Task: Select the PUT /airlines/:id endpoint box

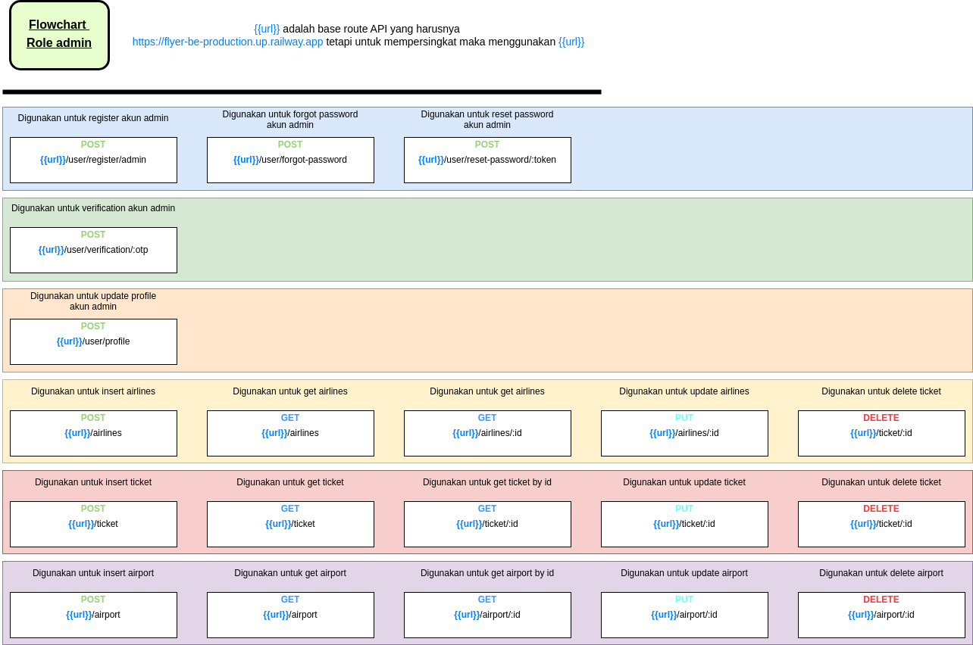Action: [x=684, y=433]
